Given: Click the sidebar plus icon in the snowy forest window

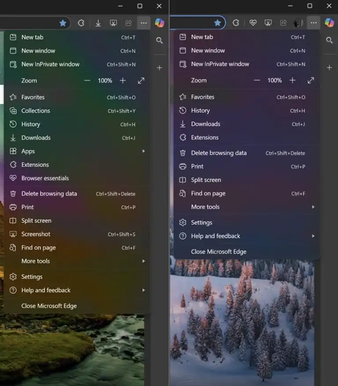Looking at the screenshot, I should tap(329, 67).
